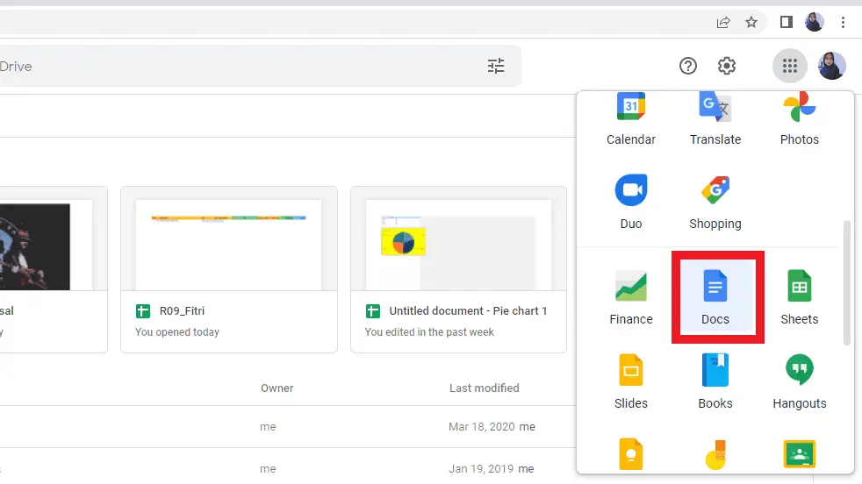Sort by the Owner column header
862x484 pixels.
point(277,388)
